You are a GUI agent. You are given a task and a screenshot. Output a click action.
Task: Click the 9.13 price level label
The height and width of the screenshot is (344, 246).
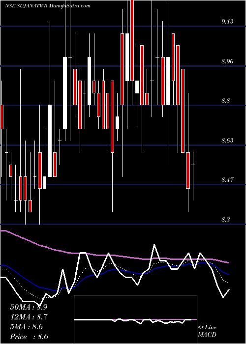[x=227, y=22]
